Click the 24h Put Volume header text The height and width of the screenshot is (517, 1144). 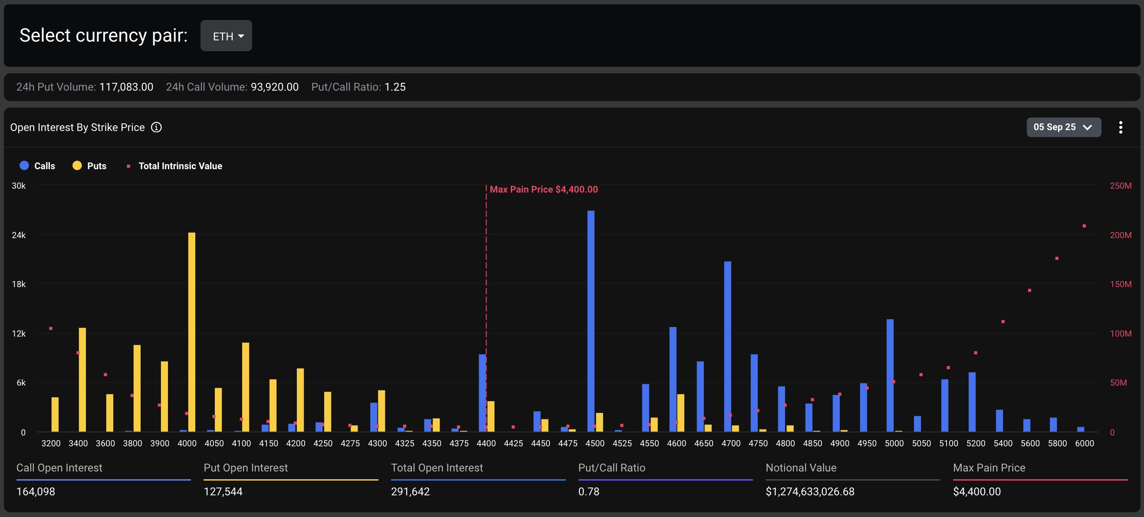pos(56,87)
